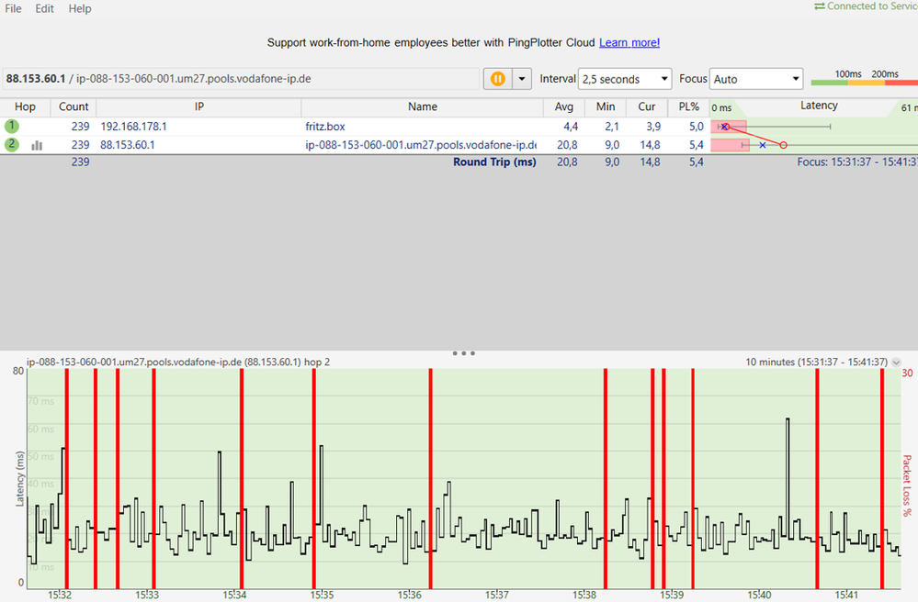Click the Avg column header
The width and height of the screenshot is (918, 602).
coord(564,107)
